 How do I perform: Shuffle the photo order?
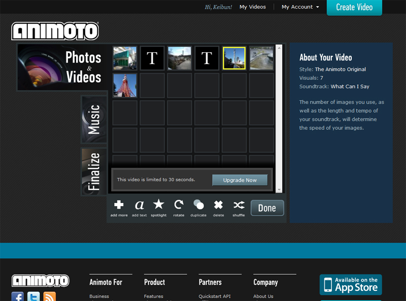tap(239, 205)
